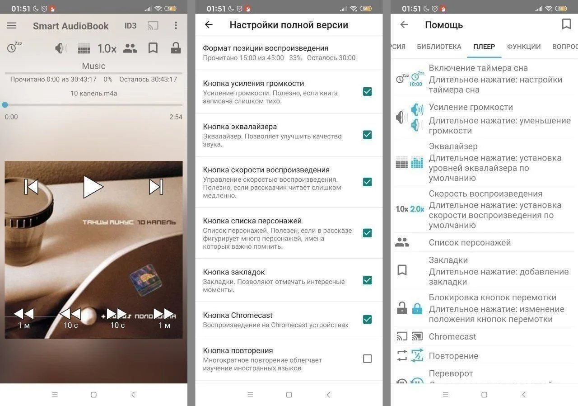Viewport: 578px width, 406px height.
Task: Start the sleep timer in the player toolbar
Action: (x=14, y=47)
